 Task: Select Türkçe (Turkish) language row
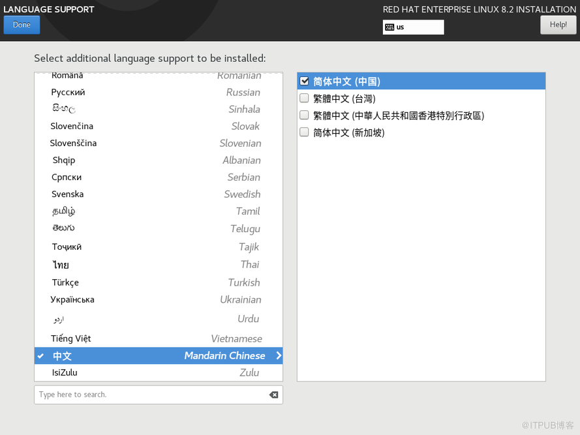pyautogui.click(x=158, y=282)
